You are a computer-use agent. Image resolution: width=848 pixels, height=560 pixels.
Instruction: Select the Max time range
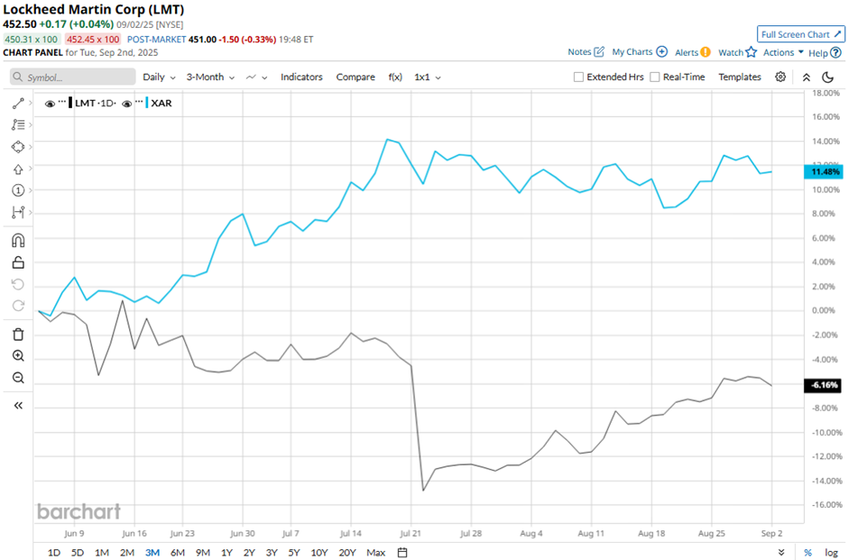376,553
